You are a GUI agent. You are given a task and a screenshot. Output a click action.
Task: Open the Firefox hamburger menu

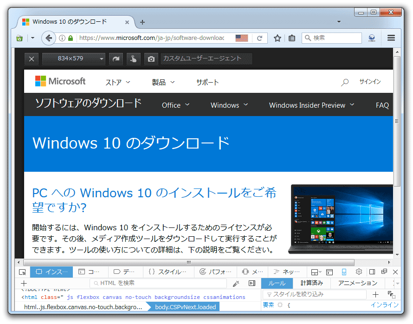tap(391, 38)
